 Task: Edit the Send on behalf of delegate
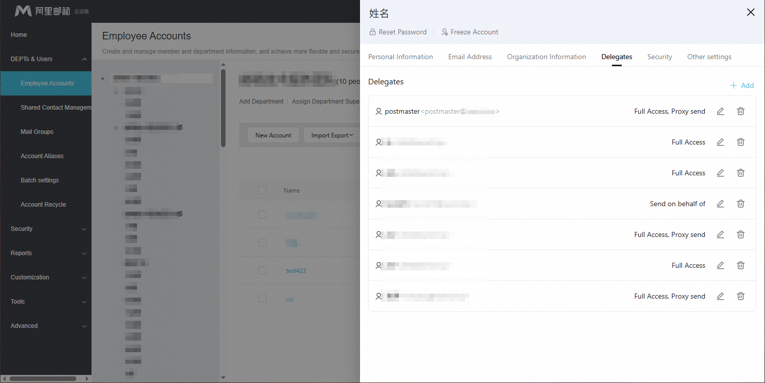click(721, 204)
